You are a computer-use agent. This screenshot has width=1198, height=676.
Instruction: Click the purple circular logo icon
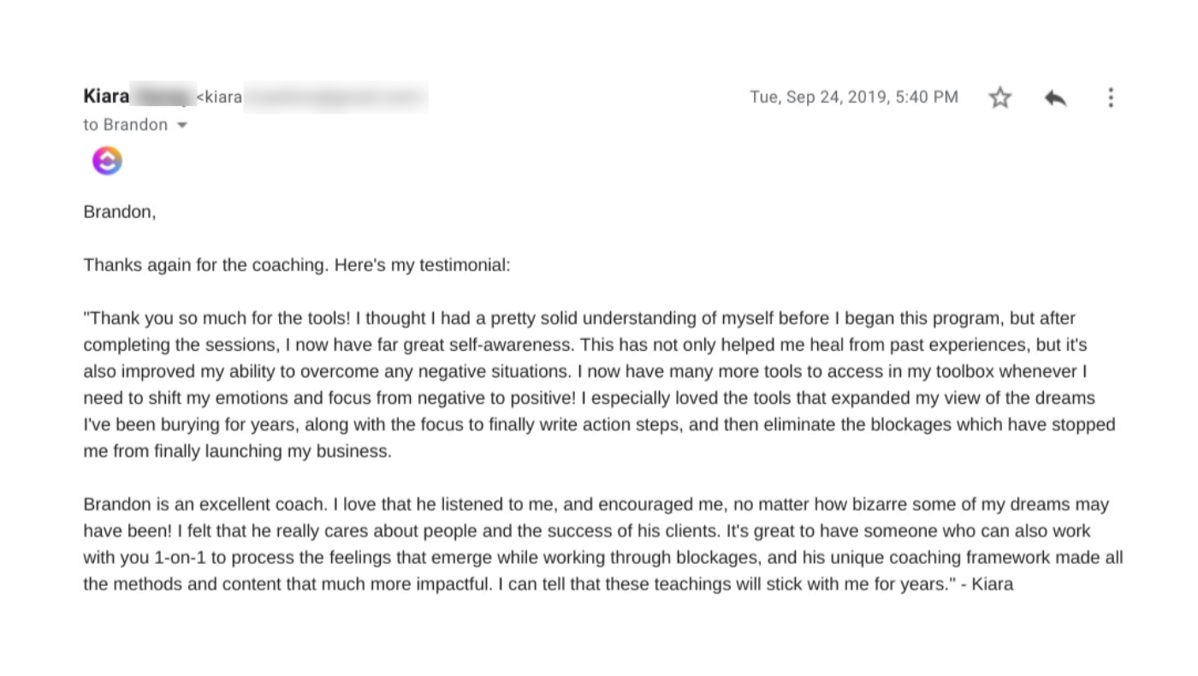tap(108, 161)
